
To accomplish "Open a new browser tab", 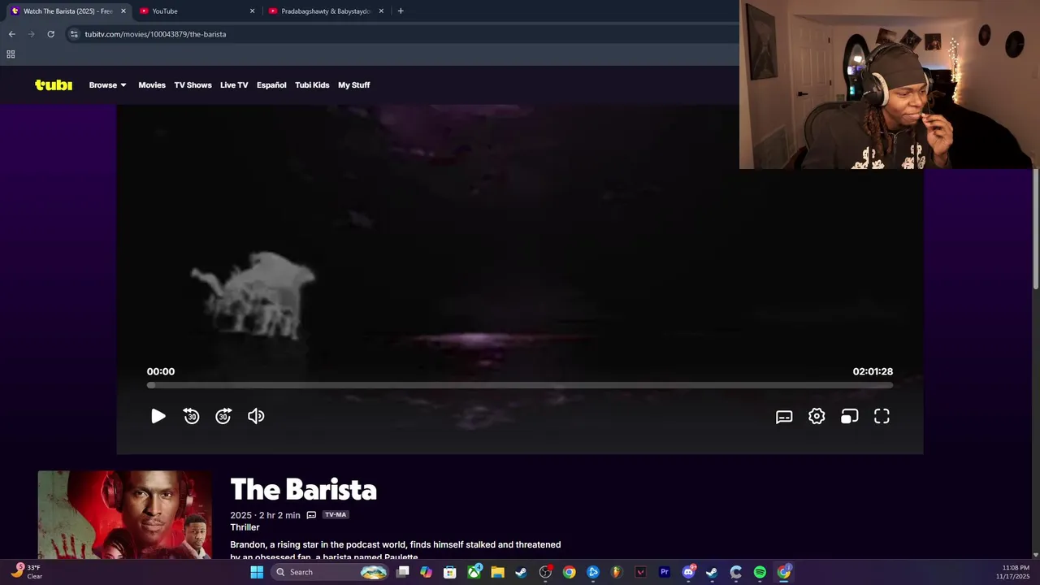I will pos(401,11).
